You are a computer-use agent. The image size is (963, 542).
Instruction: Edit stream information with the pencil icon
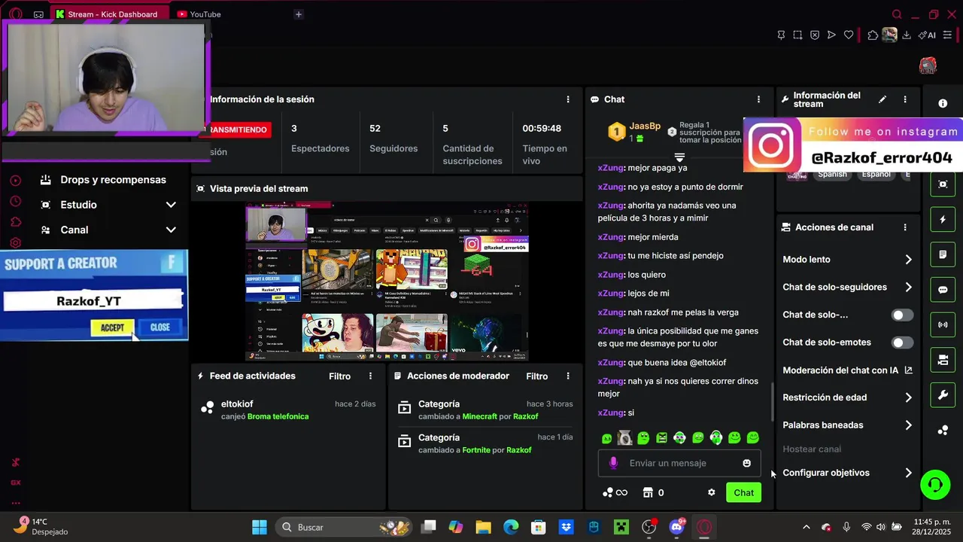coord(882,99)
